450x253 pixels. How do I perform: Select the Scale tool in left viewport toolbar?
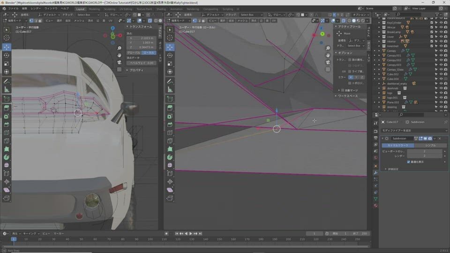coord(7,63)
